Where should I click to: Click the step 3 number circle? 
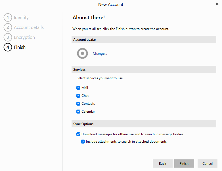8,37
